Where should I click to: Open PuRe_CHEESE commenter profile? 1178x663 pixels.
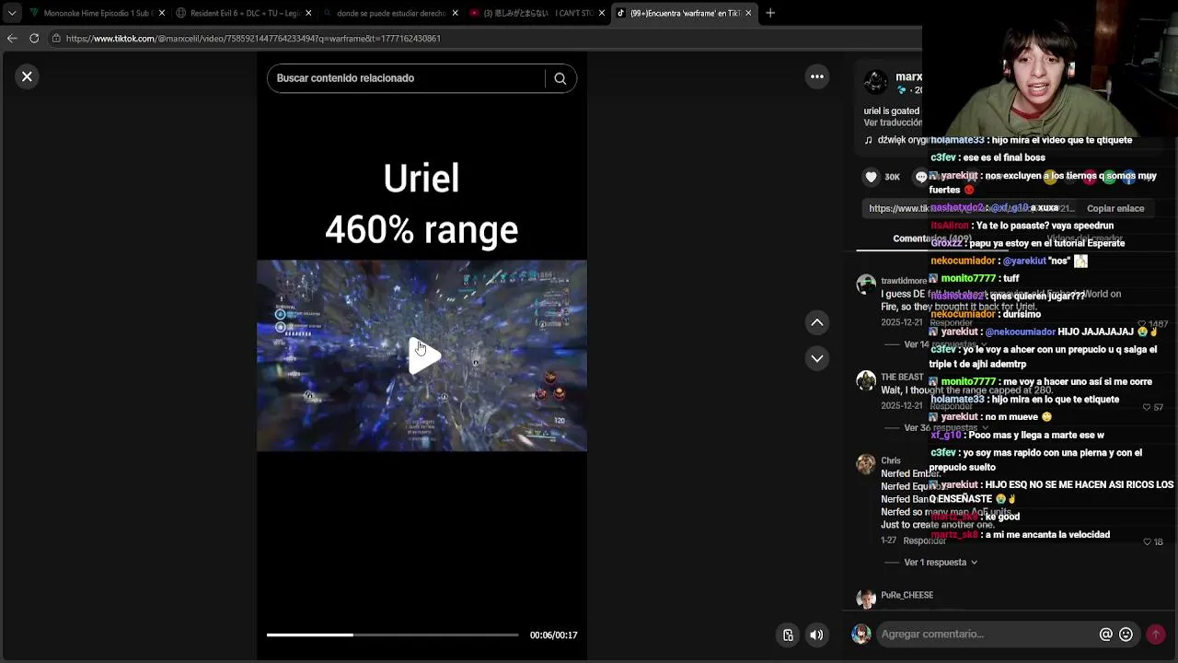pos(907,596)
